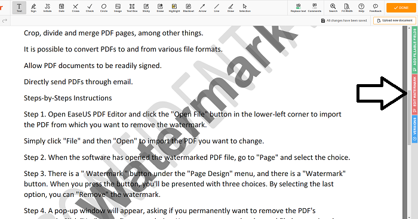
Task: Pick the Initials tool
Action: [x=47, y=8]
